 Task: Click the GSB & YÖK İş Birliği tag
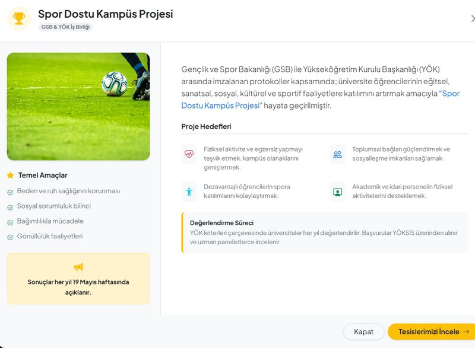coord(66,27)
